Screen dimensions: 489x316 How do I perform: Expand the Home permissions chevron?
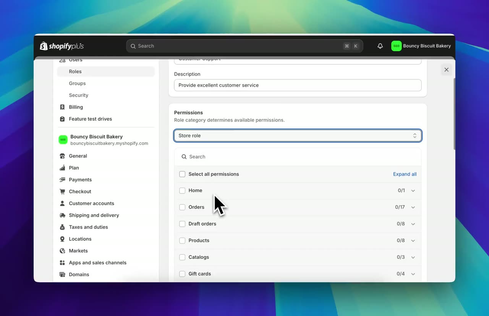coord(413,191)
